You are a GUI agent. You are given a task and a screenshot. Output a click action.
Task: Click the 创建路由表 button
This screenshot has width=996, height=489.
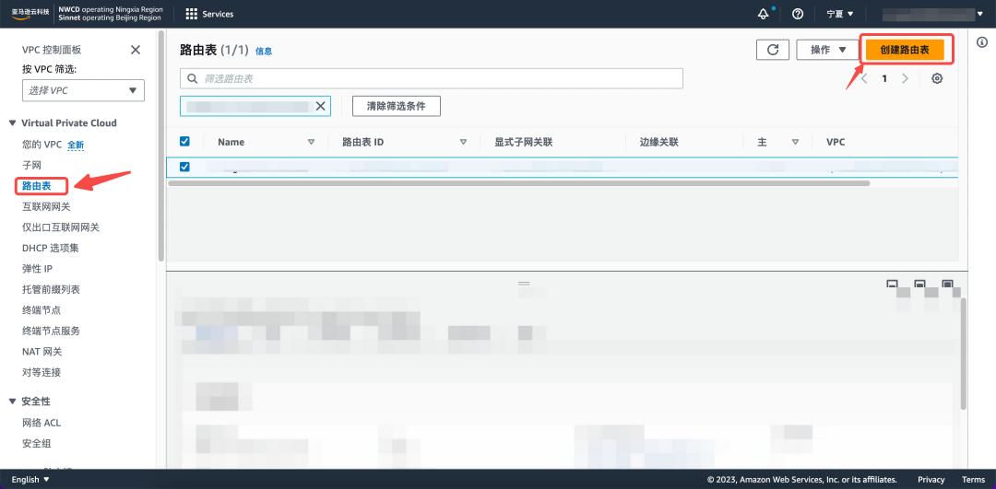click(x=905, y=50)
